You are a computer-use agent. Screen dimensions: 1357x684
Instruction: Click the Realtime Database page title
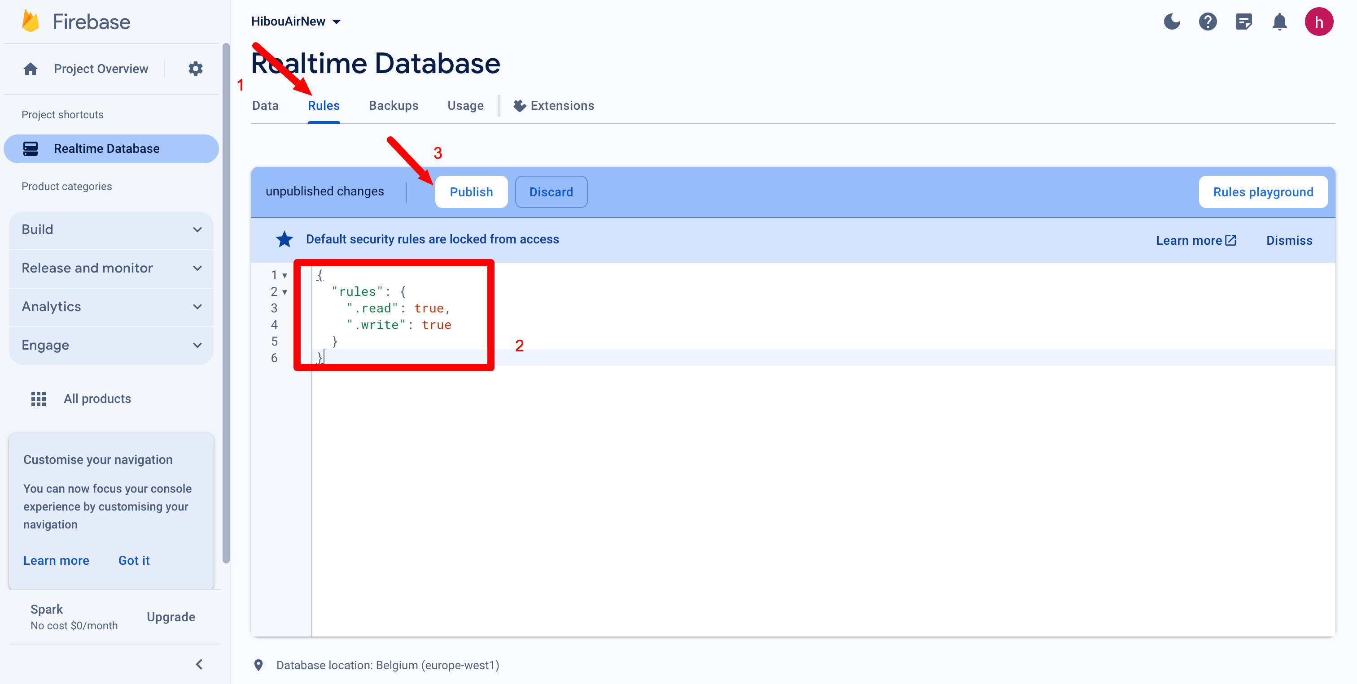[x=375, y=63]
